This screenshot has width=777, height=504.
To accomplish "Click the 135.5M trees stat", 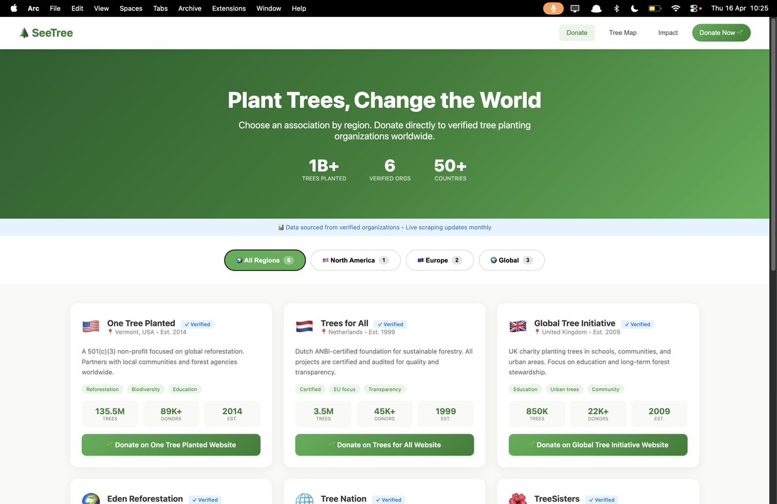I will [110, 414].
